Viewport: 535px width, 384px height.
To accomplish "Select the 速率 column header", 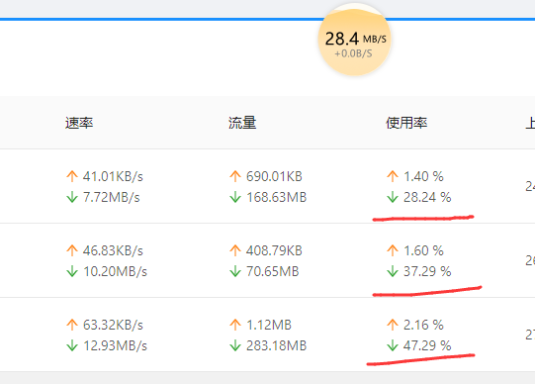I will point(79,123).
